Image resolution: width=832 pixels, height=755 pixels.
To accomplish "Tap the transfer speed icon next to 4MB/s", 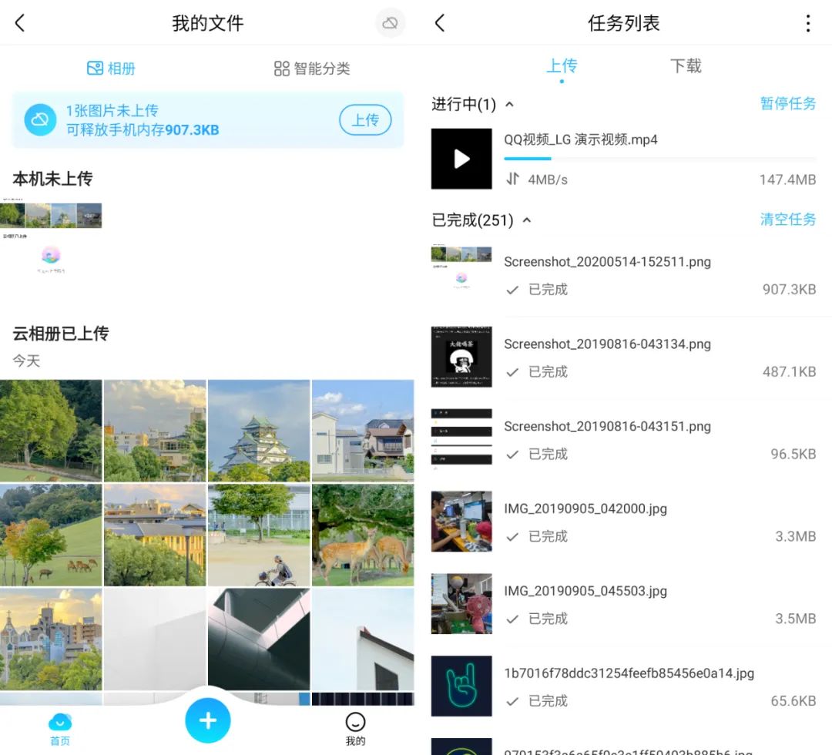I will [512, 180].
